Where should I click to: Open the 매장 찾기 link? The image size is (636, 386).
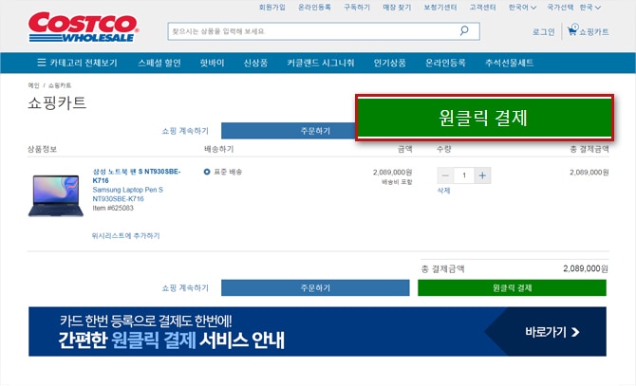tap(397, 8)
